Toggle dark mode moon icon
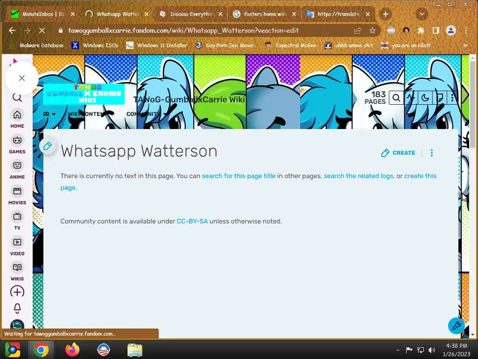 click(x=425, y=98)
